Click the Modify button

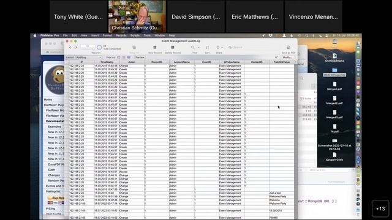(287, 57)
